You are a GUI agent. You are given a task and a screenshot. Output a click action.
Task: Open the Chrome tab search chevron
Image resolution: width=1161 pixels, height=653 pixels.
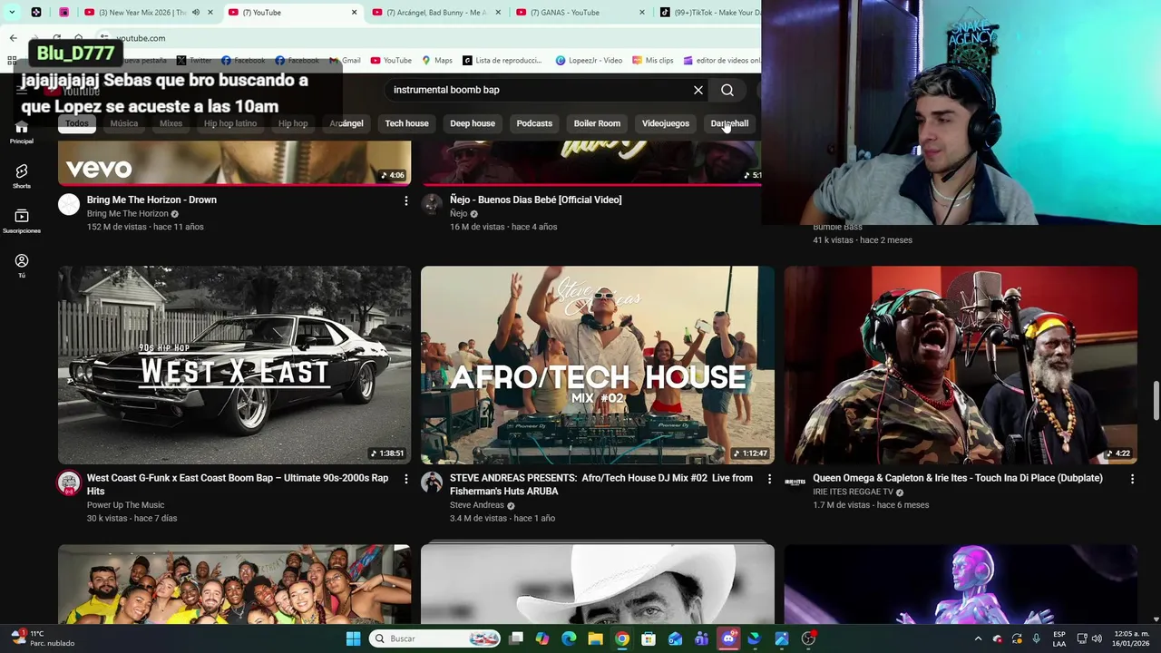click(x=12, y=13)
